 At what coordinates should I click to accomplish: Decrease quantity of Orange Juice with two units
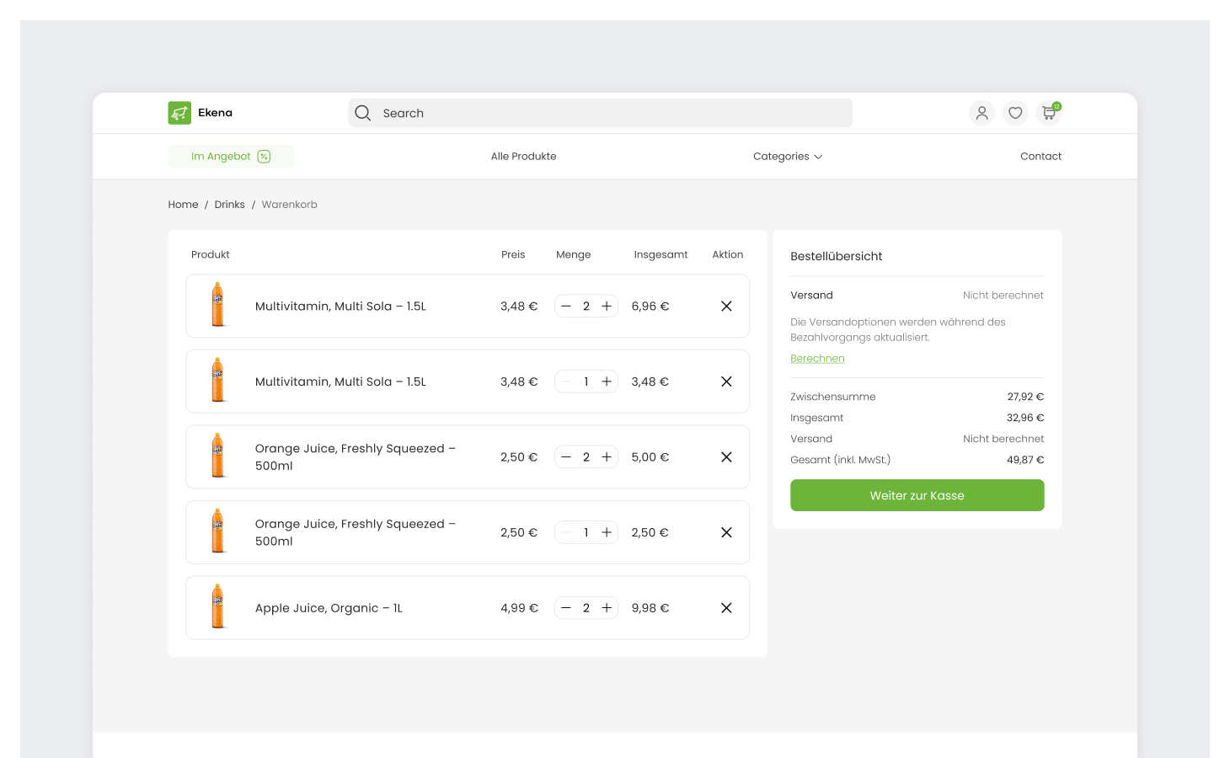click(x=565, y=456)
